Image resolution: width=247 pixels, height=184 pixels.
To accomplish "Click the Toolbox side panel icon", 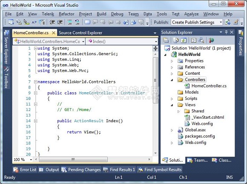I will 6,69.
